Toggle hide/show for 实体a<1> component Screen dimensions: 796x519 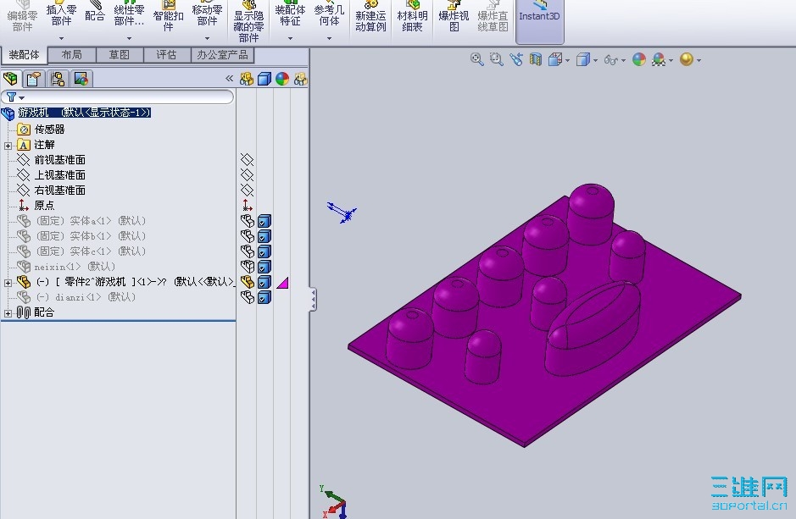coord(248,221)
